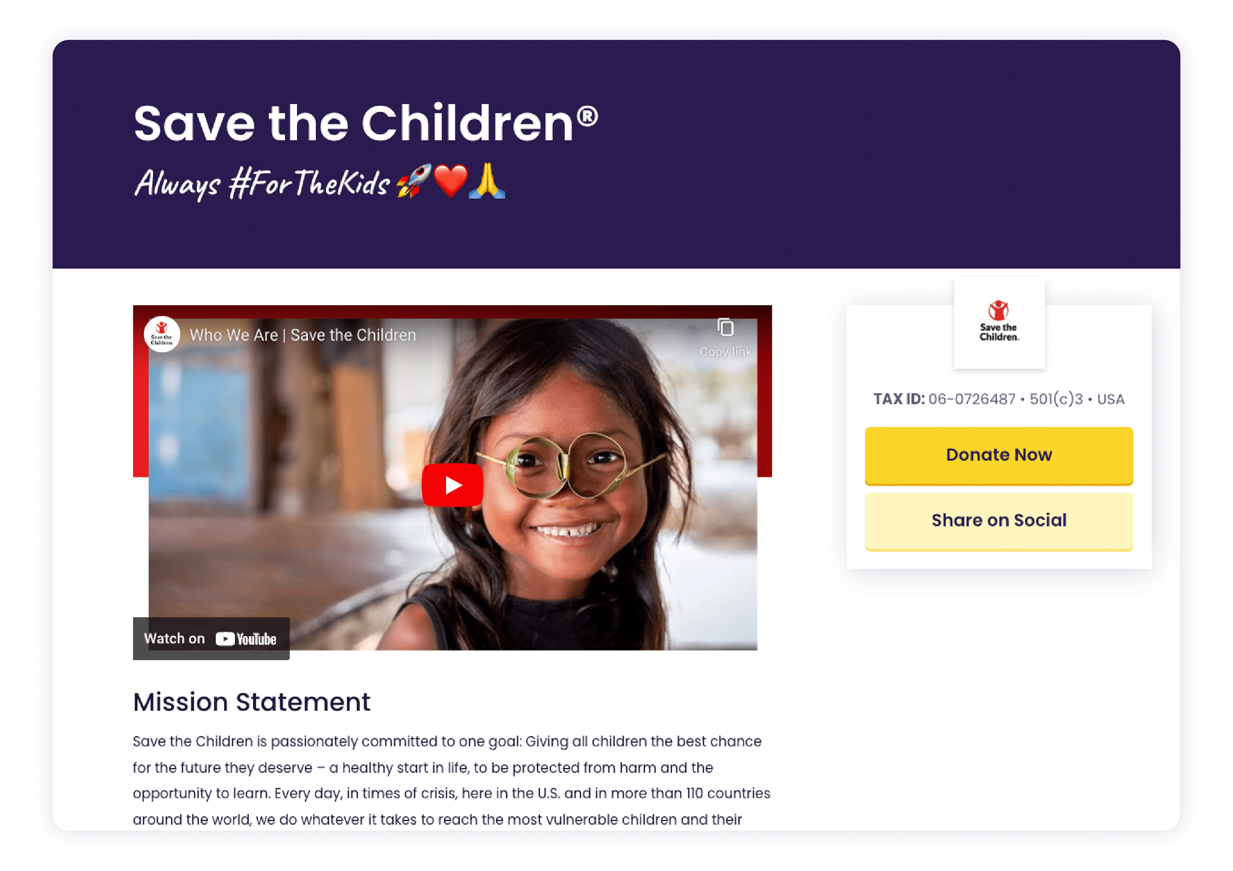Click the 501(c)3 designation text
This screenshot has height=871, width=1233.
tap(1056, 399)
